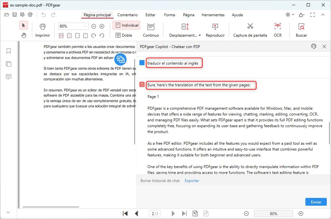Go back to the previous view
The height and width of the screenshot is (219, 331).
(x=195, y=213)
